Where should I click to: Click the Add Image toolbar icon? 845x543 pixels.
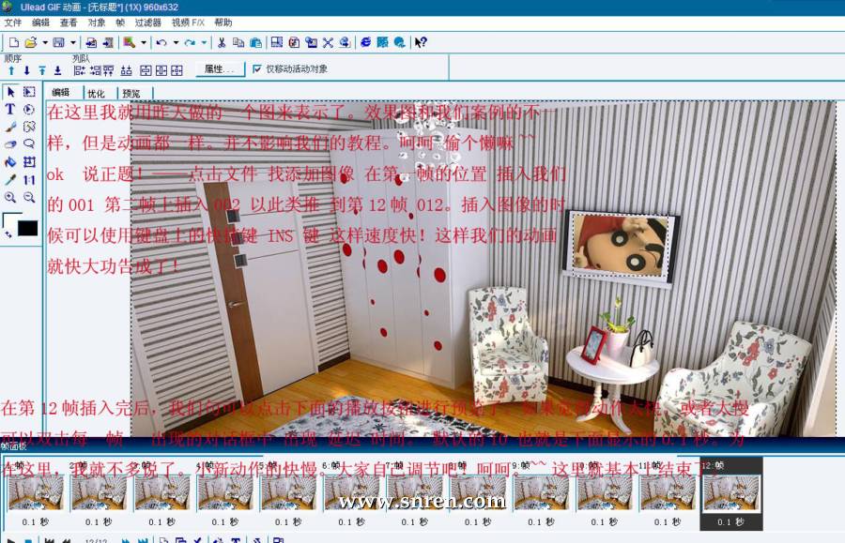[x=91, y=42]
